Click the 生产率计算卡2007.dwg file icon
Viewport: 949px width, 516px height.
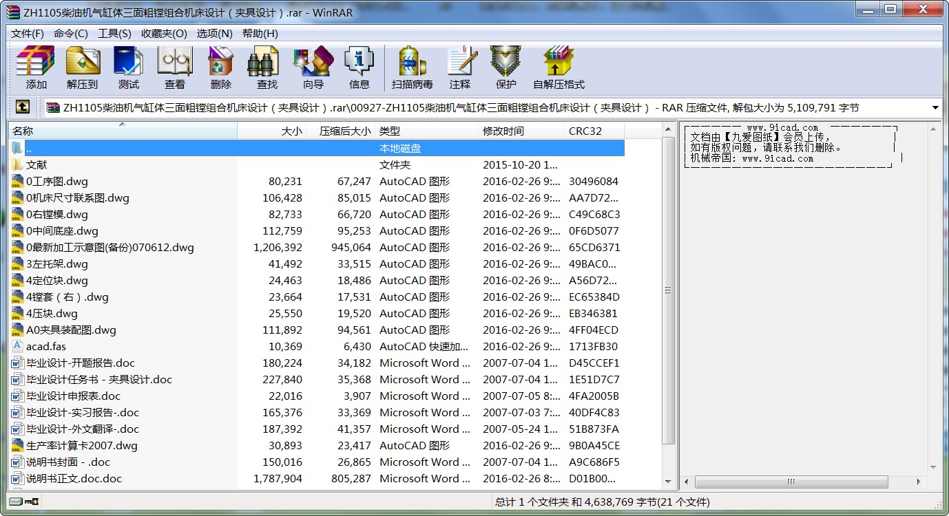[17, 445]
